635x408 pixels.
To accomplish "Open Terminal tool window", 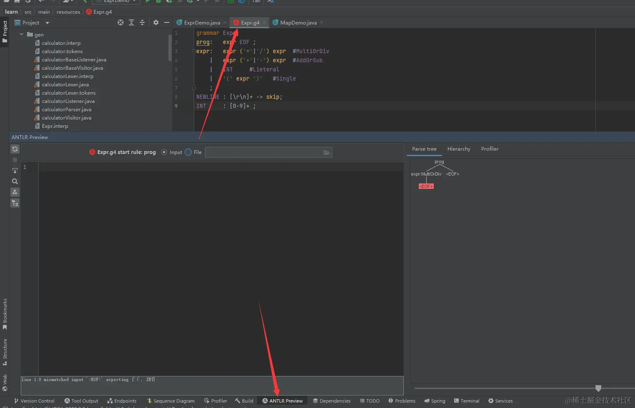I will click(467, 401).
